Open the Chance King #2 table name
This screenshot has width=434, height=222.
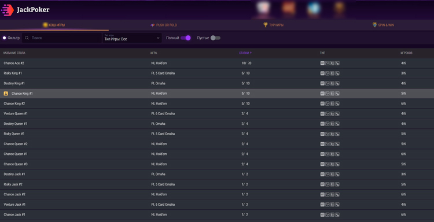coord(14,103)
